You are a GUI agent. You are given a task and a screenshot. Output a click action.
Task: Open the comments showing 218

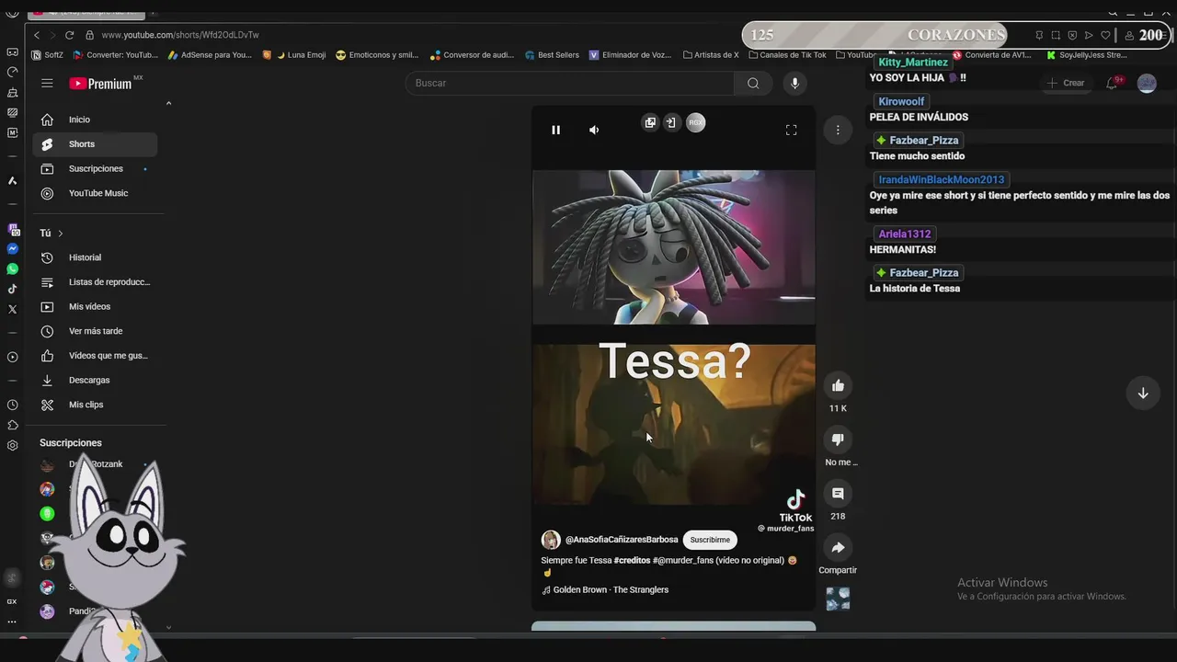point(838,494)
